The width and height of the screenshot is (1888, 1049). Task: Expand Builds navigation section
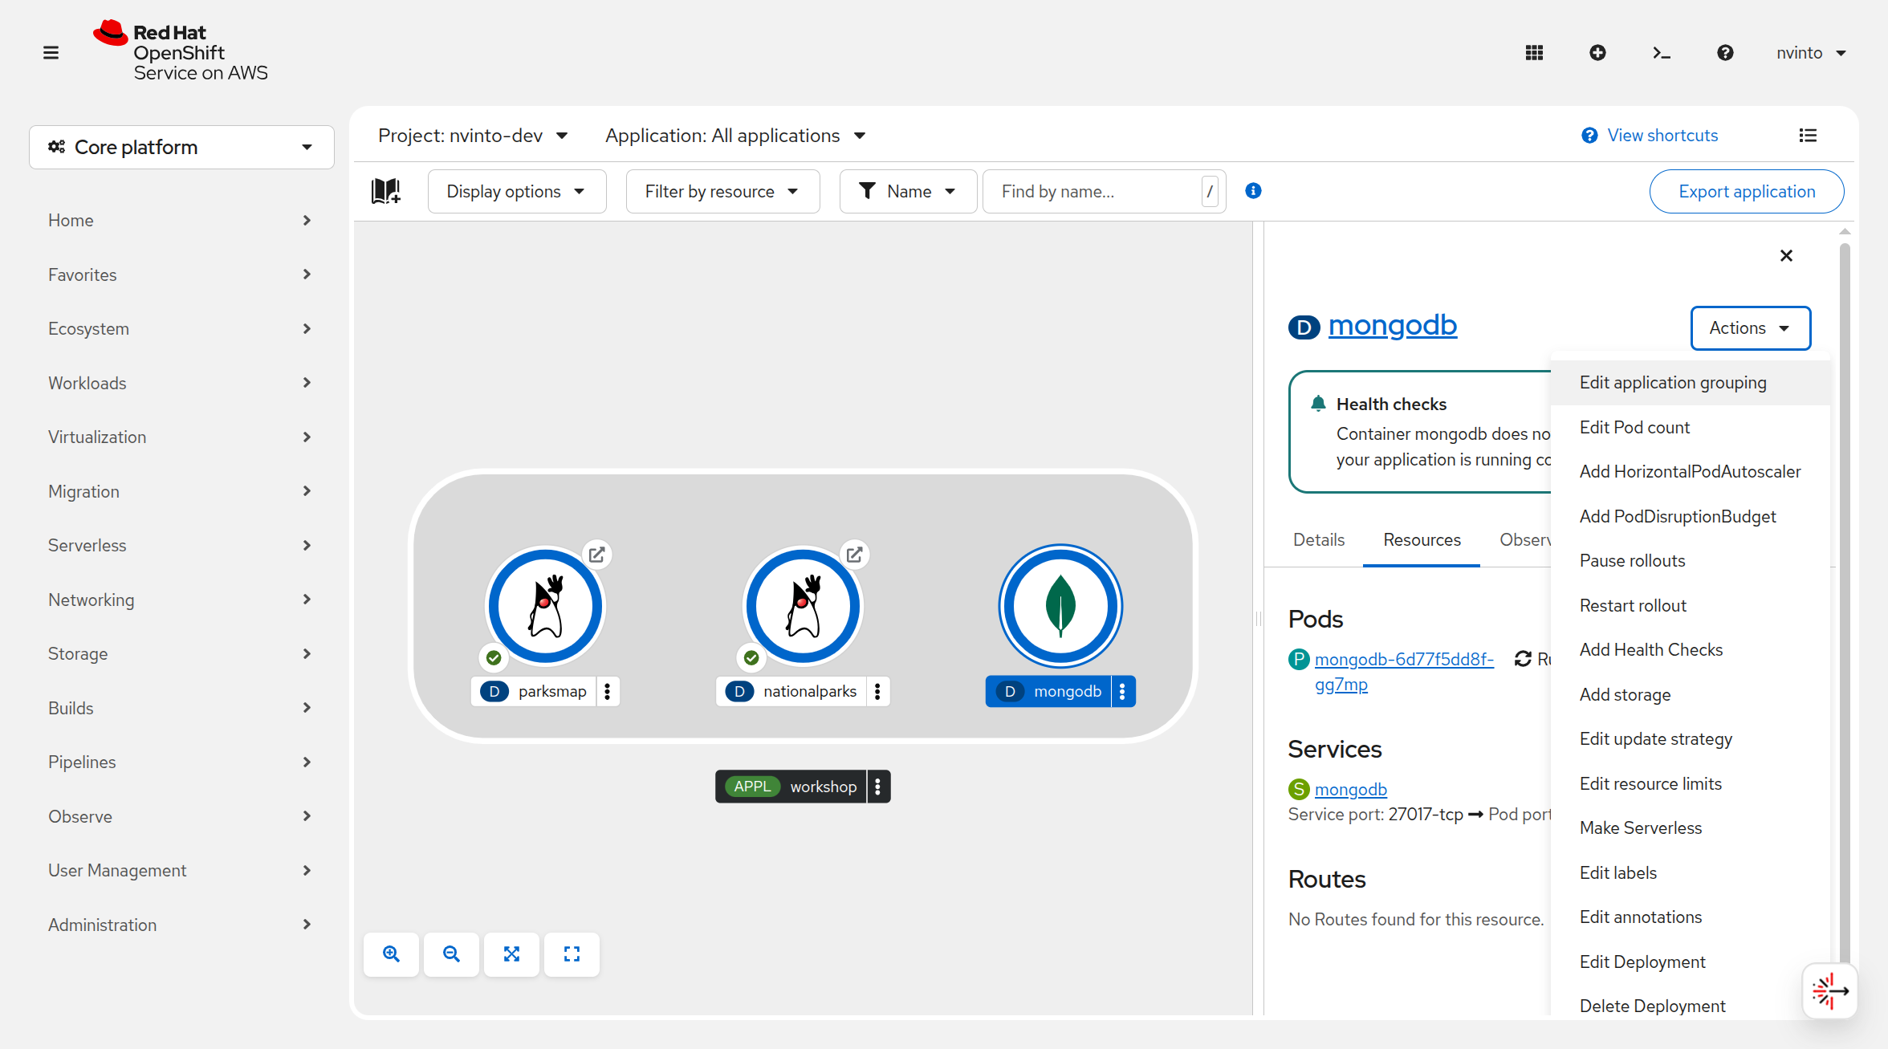pos(181,708)
